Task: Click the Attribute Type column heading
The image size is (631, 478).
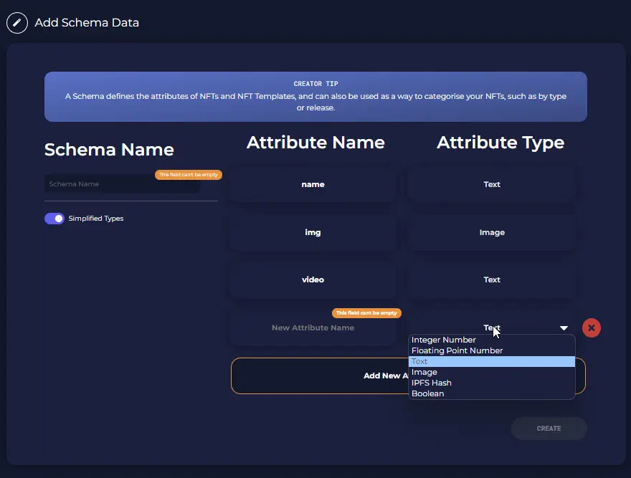Action: pos(500,143)
